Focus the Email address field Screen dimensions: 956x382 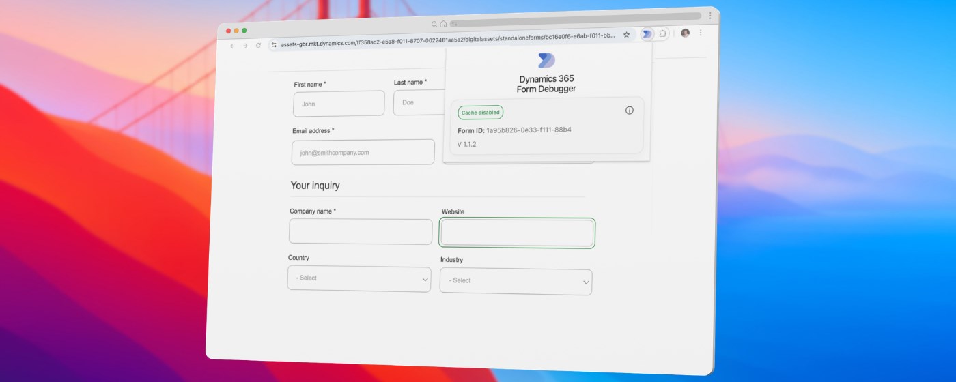[363, 152]
